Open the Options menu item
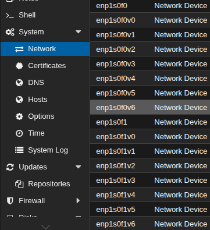Image resolution: width=210 pixels, height=230 pixels. coord(45,116)
